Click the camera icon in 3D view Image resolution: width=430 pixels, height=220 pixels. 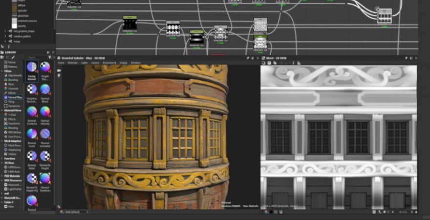pyautogui.click(x=59, y=70)
